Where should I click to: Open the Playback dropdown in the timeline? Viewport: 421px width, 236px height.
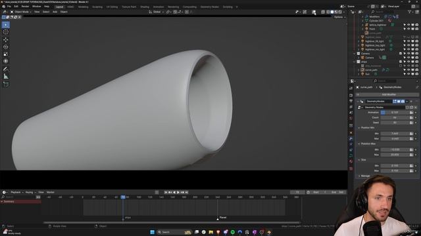[x=16, y=192]
